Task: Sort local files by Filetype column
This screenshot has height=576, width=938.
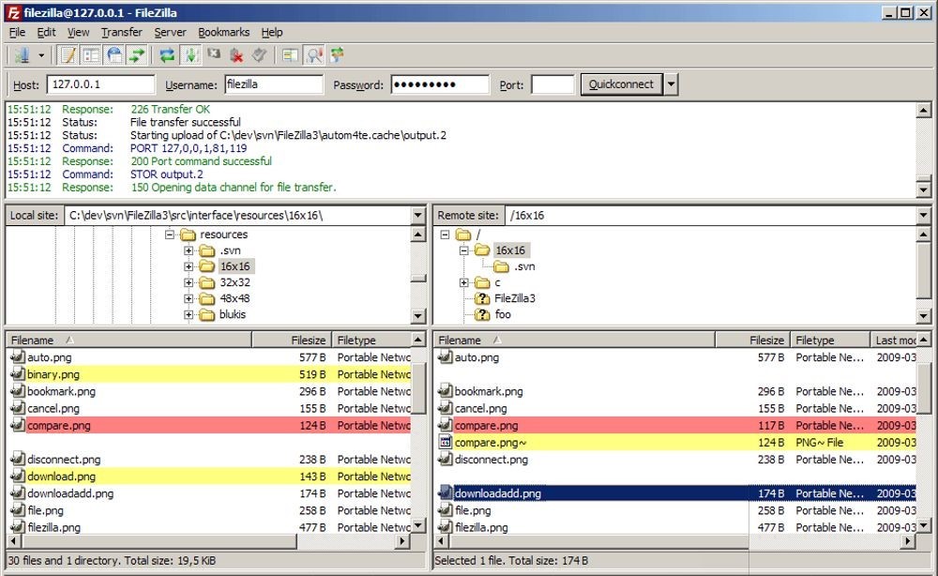Action: click(370, 340)
